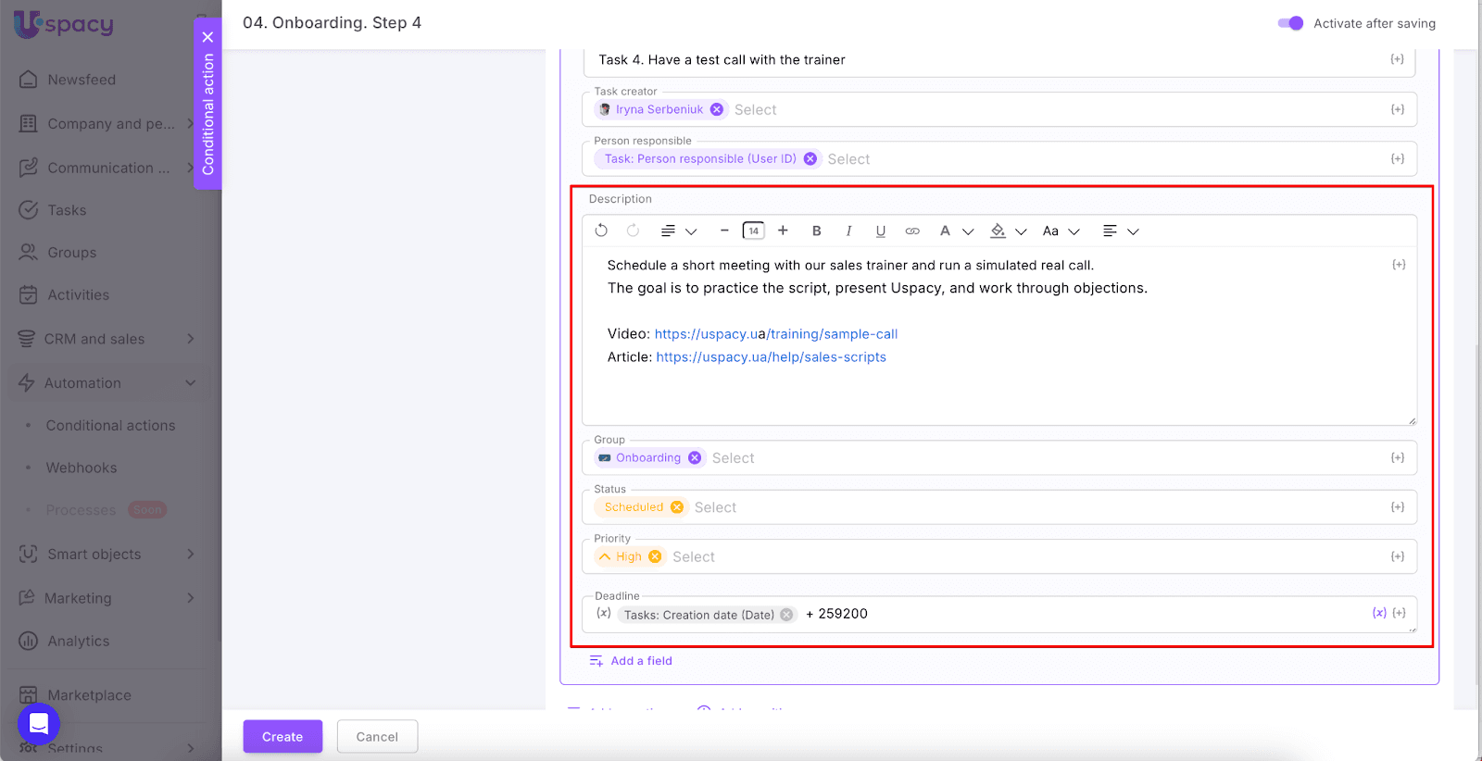1482x761 pixels.
Task: Click the undo icon in editor toolbar
Action: pos(601,231)
